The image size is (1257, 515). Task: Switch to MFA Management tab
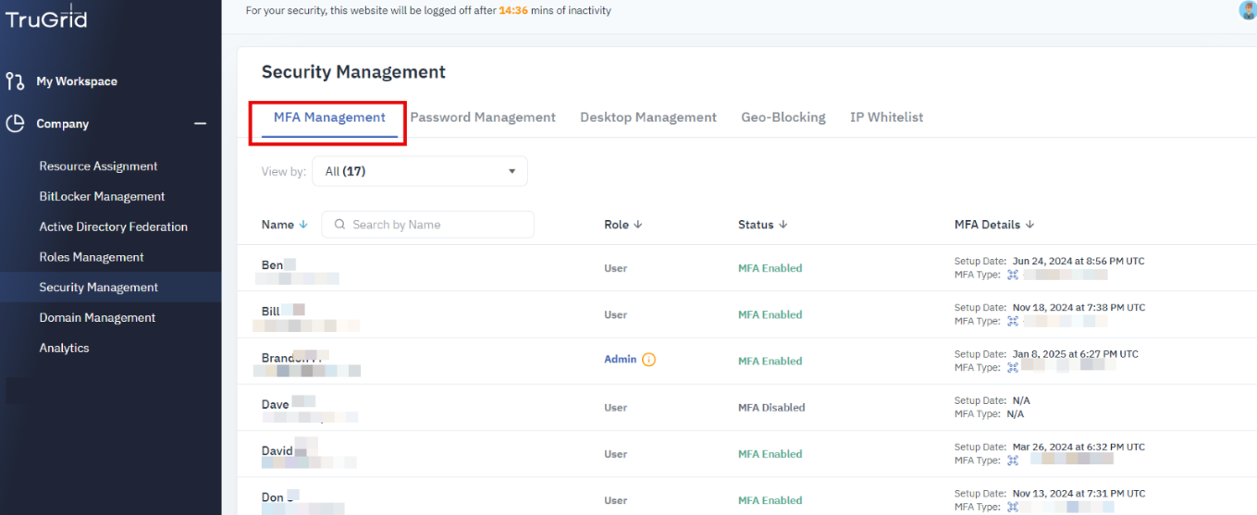click(x=329, y=117)
